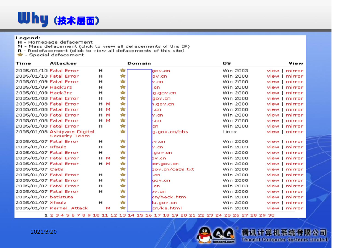337x248 pixels.
Task: Click the red M in Kernel_Attack row
Action: [x=108, y=208]
